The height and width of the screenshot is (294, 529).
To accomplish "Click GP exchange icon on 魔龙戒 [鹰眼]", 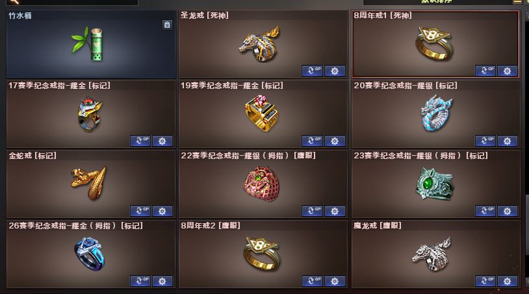I will click(485, 281).
